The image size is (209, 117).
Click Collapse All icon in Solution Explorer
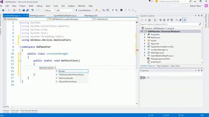pyautogui.click(x=168, y=20)
